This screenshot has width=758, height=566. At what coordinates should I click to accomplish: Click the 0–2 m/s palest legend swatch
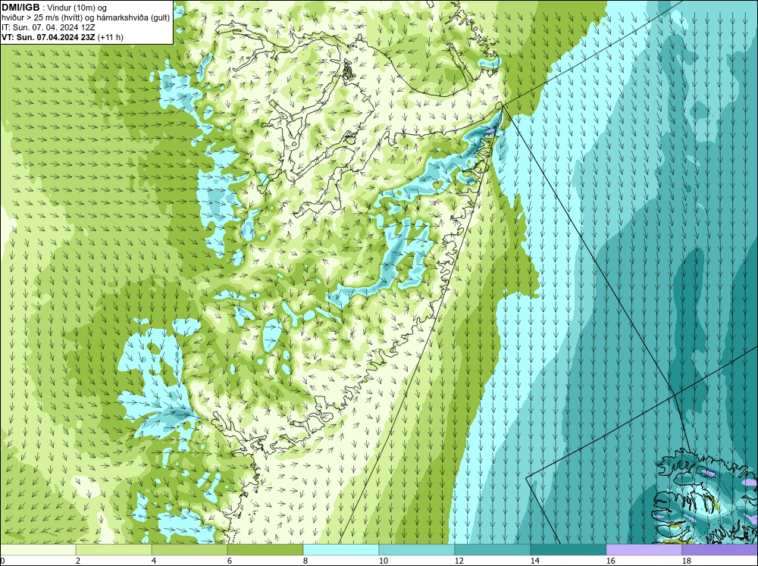click(x=38, y=550)
